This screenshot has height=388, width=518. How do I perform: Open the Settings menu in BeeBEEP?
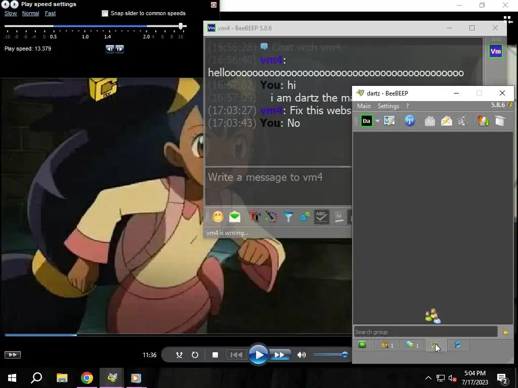388,106
